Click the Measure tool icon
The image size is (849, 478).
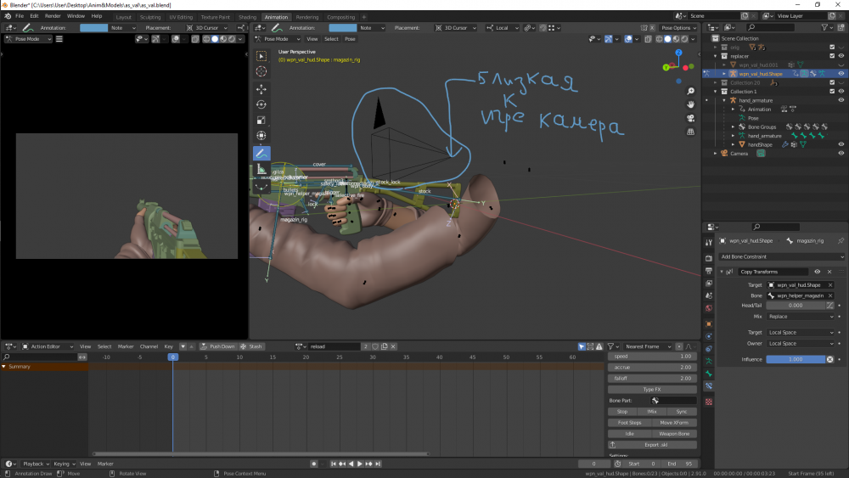click(261, 169)
